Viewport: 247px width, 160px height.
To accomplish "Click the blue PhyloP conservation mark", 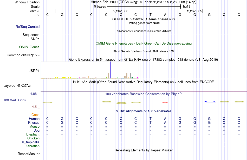I will tap(210, 102).
